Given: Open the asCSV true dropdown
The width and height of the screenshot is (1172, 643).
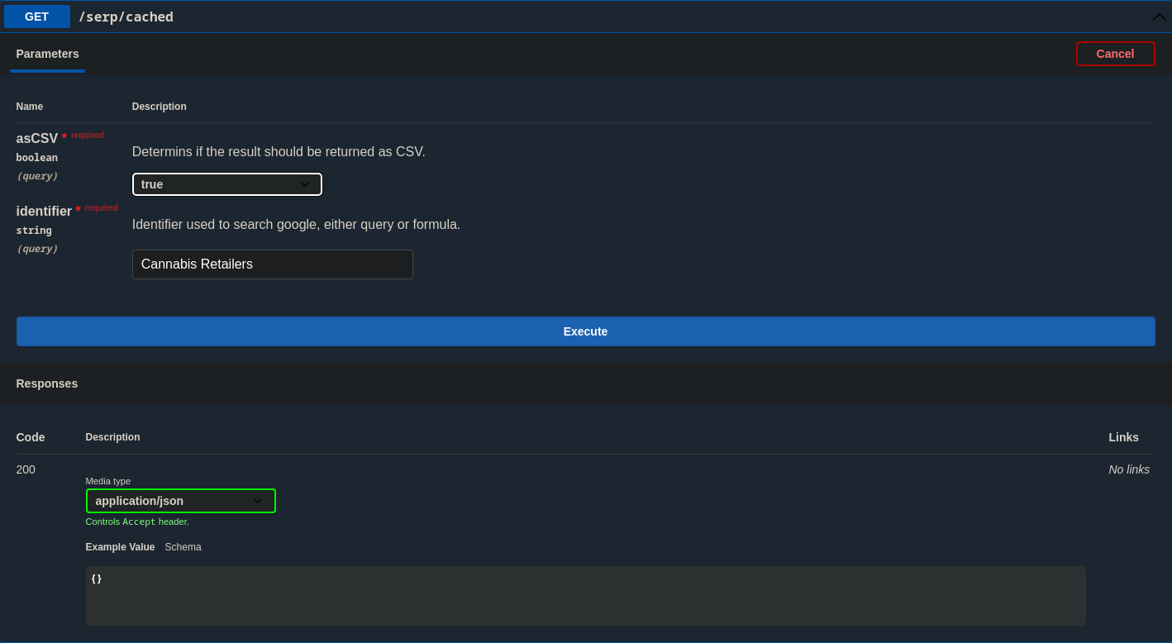Looking at the screenshot, I should click(x=226, y=184).
